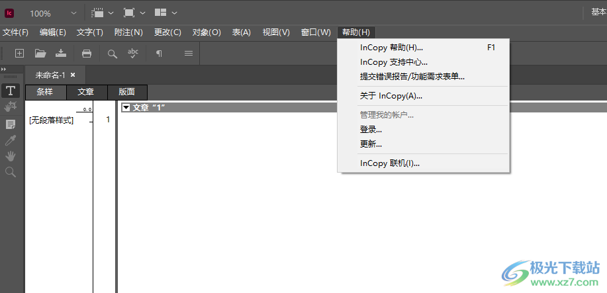Screen dimensions: 607x293
Task: Select the Zoom tool in tools panel
Action: point(11,172)
